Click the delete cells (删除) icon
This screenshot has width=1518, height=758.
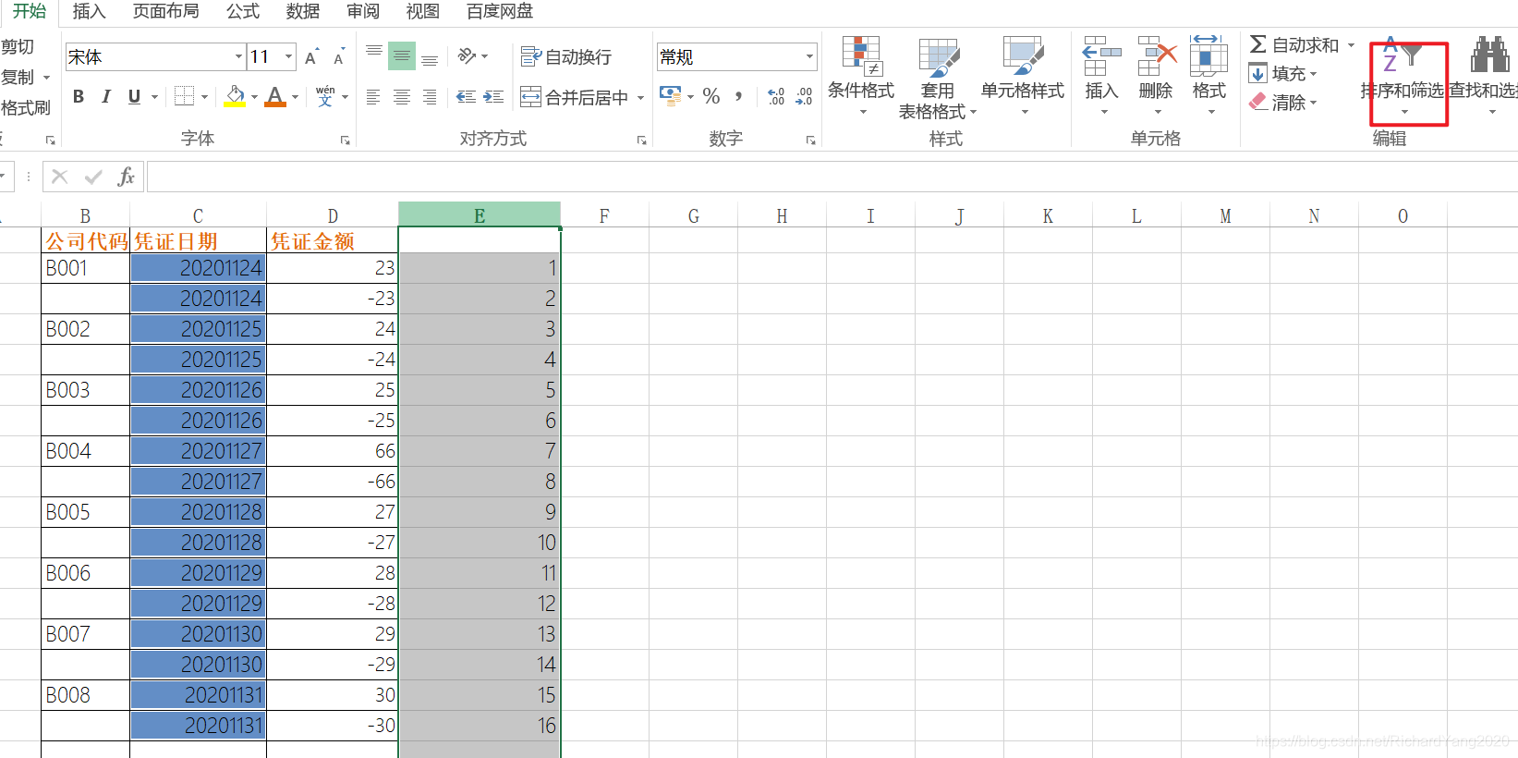1157,57
